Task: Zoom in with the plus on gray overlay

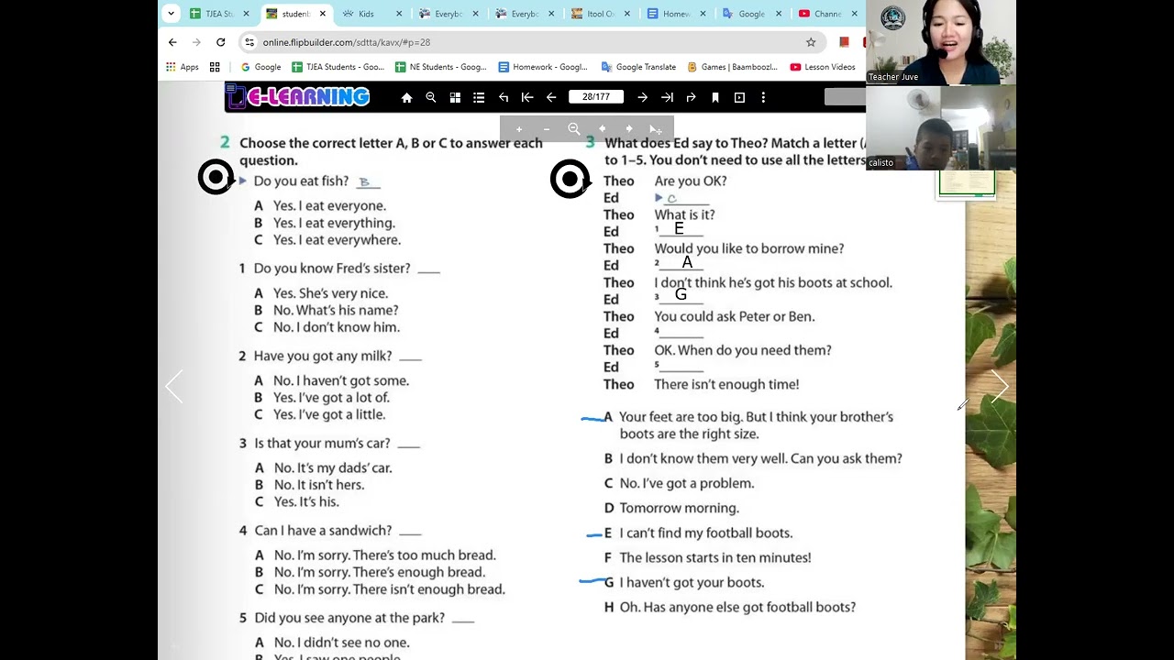Action: [x=519, y=129]
